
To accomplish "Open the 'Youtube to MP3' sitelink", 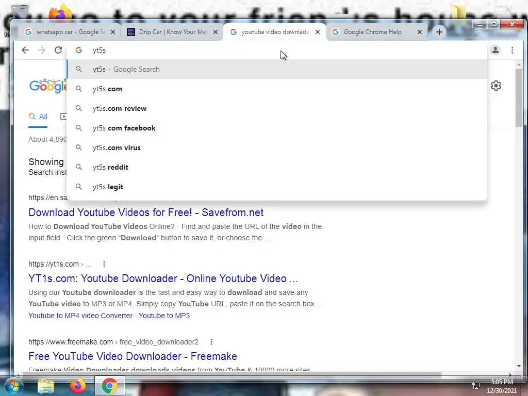I will (x=164, y=316).
